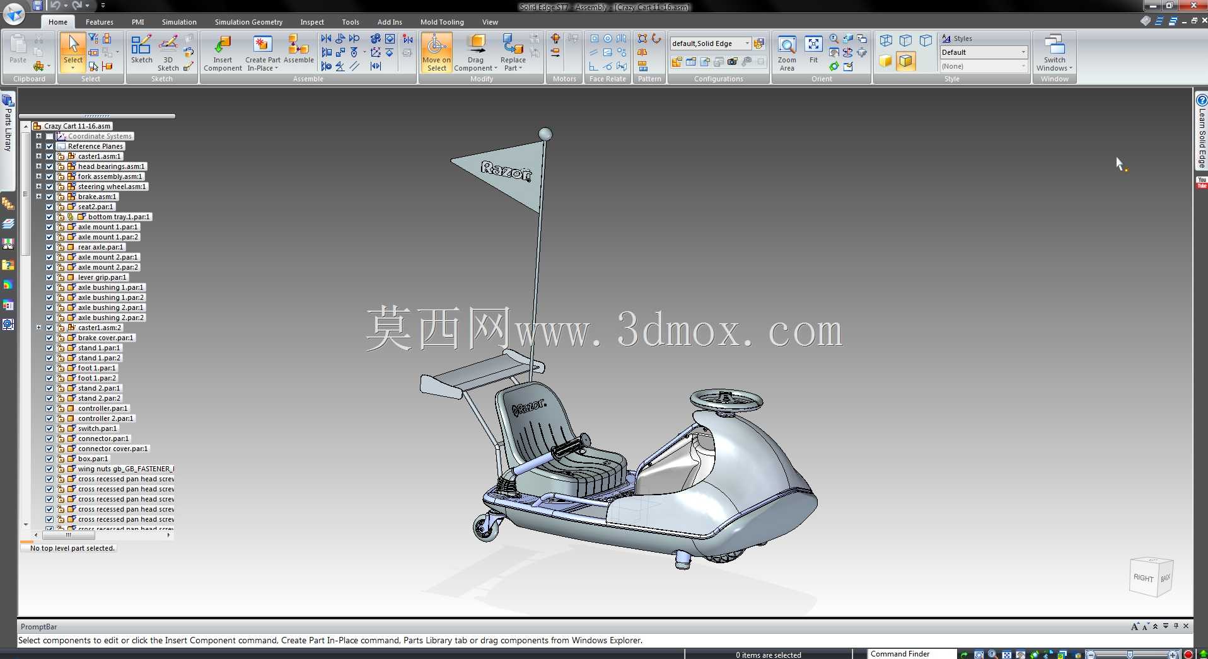
Task: Click Replace Part
Action: coord(513,53)
